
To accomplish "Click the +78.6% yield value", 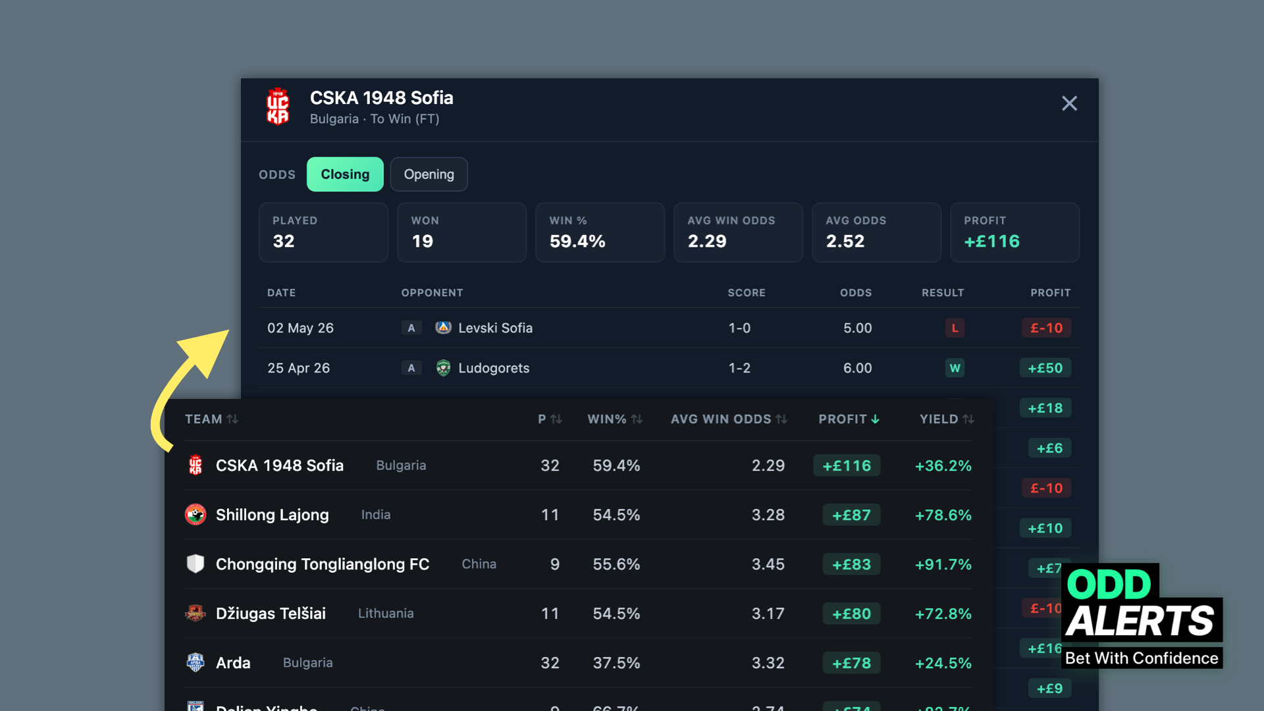I will coord(943,515).
